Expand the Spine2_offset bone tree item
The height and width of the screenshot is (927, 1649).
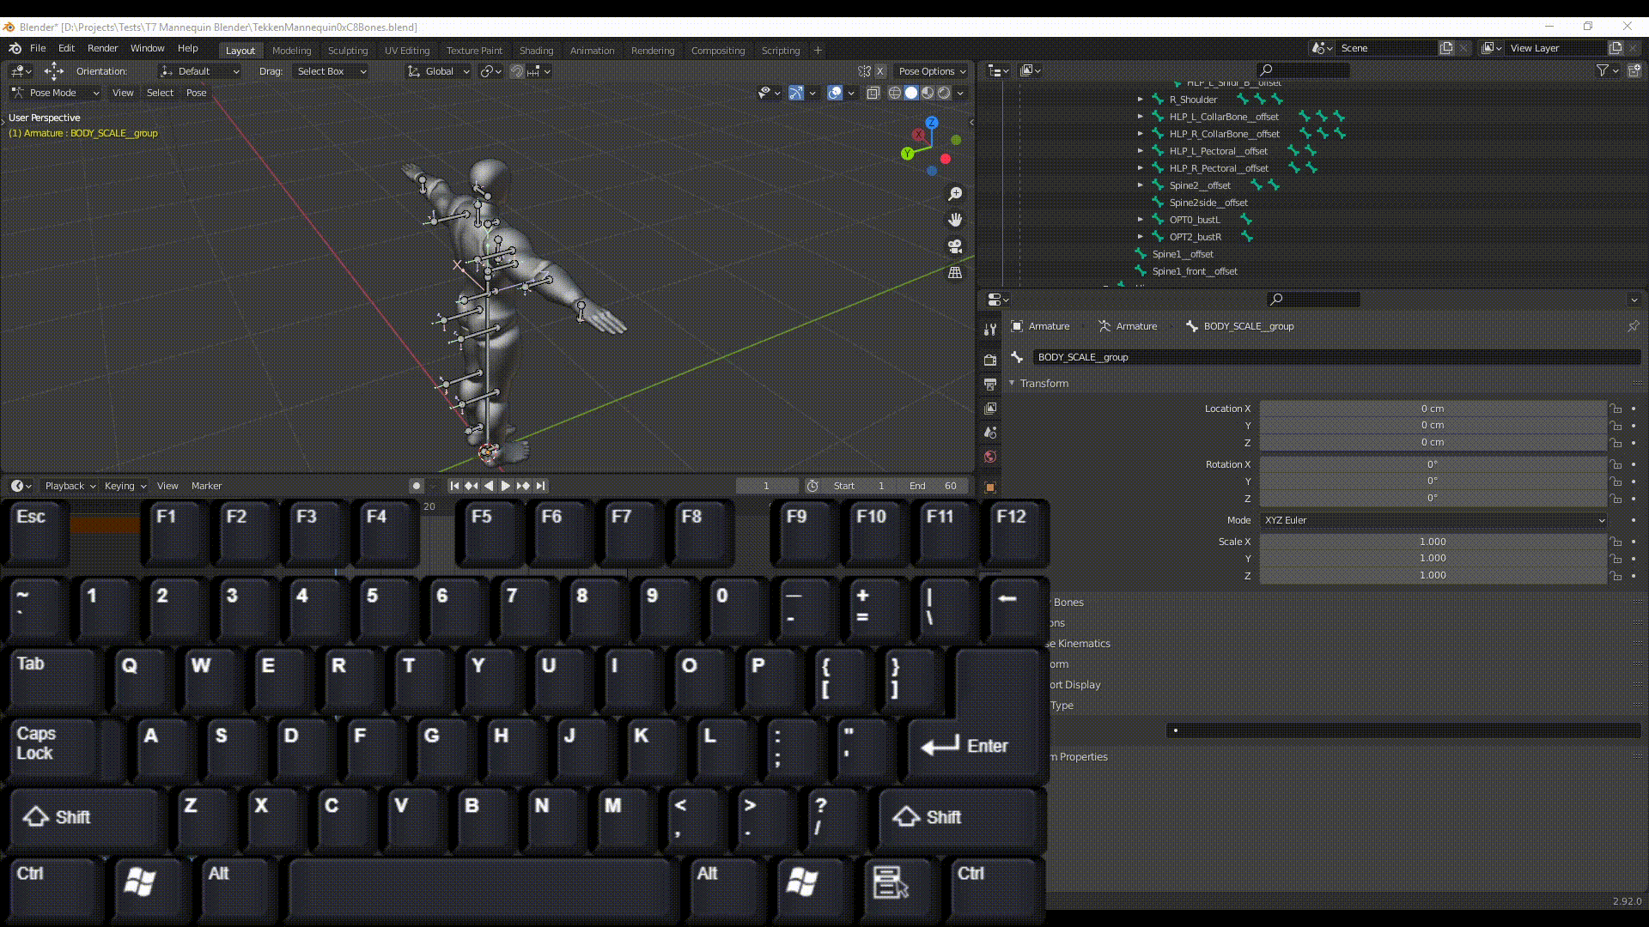(x=1141, y=185)
